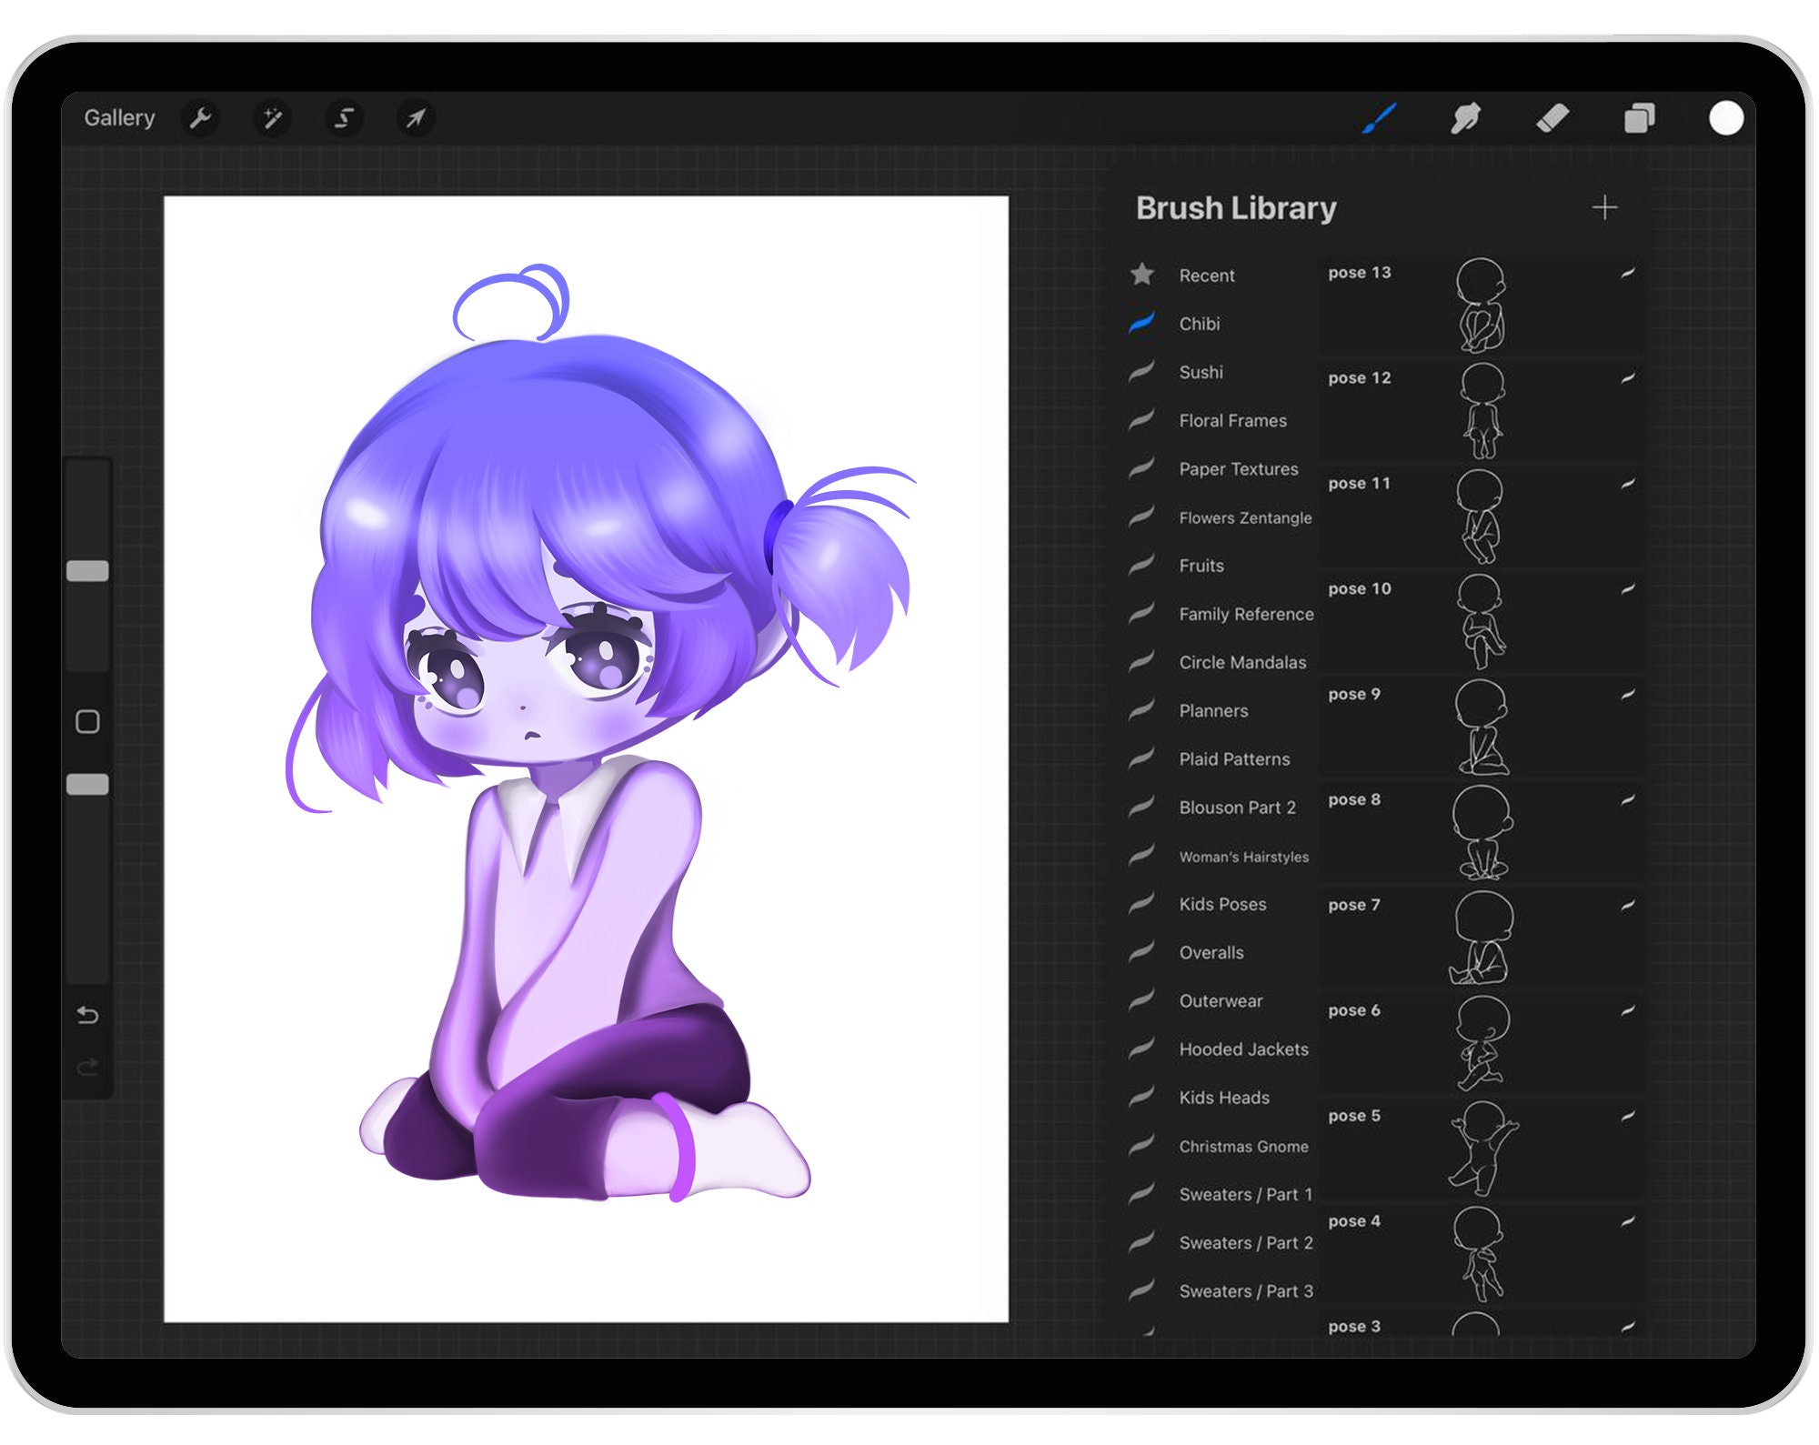Click the brush size slider handle
Image resolution: width=1819 pixels, height=1445 pixels.
[x=87, y=571]
